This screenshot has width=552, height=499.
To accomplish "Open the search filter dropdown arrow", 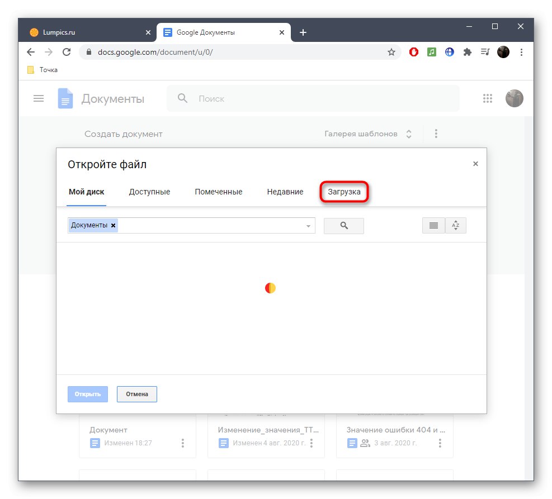I will click(308, 225).
